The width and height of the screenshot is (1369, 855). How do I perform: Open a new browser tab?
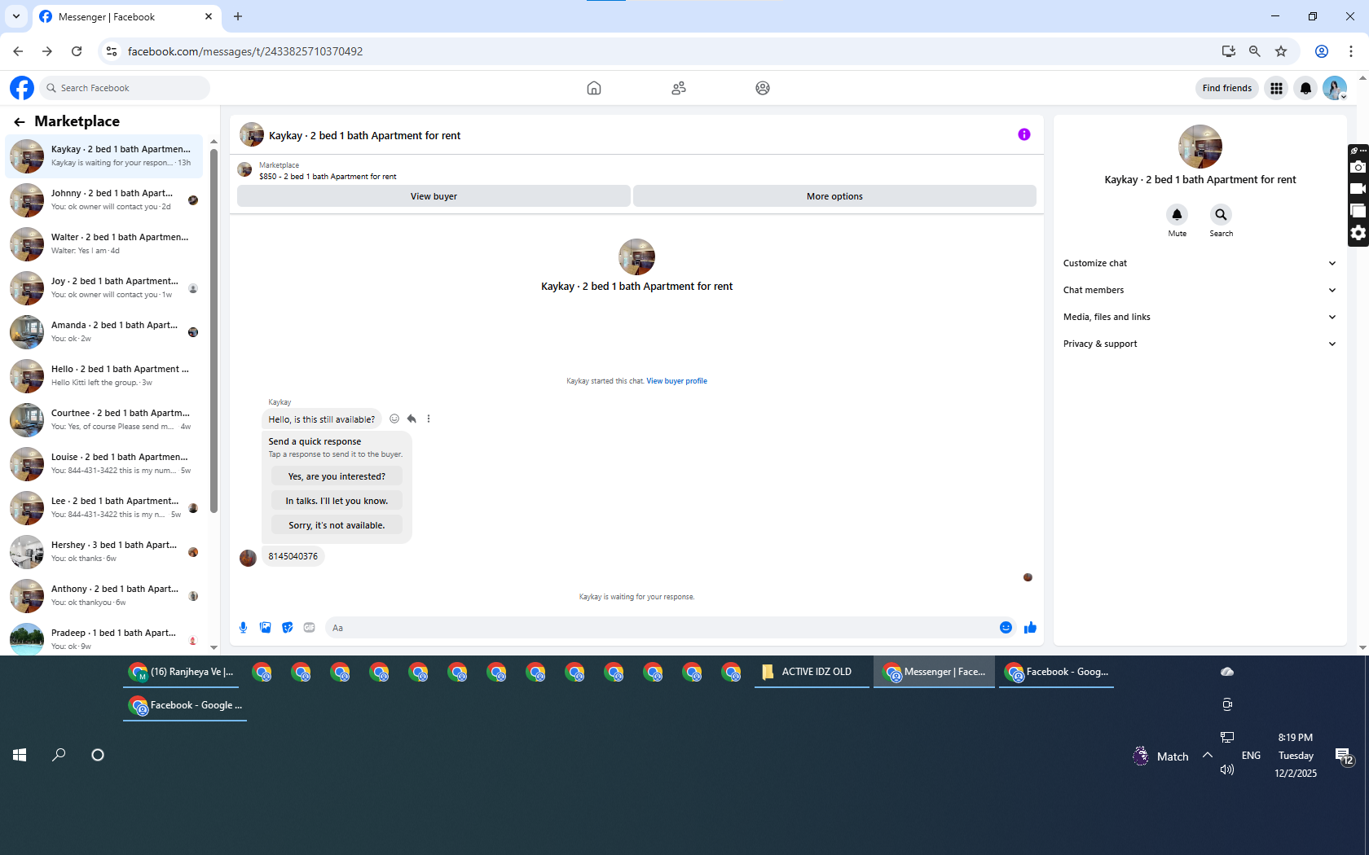point(238,16)
